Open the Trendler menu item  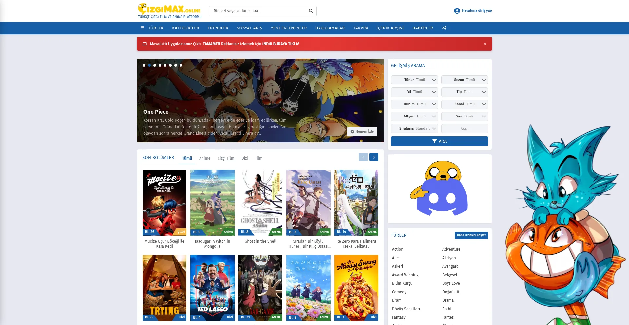pos(218,28)
